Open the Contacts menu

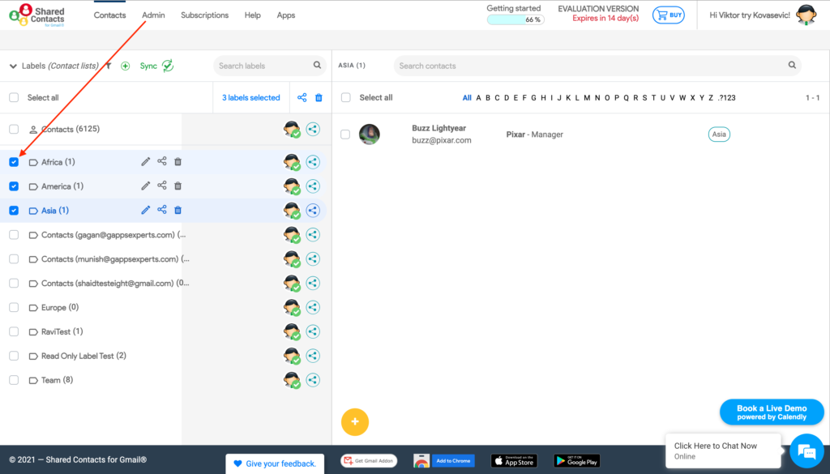[109, 15]
